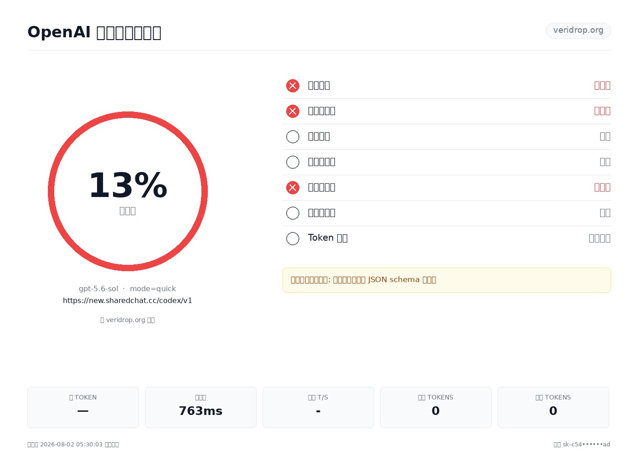Image resolution: width=638 pixels, height=455 pixels.
Task: Click the veridrop.org credit text below URL
Action: (128, 320)
